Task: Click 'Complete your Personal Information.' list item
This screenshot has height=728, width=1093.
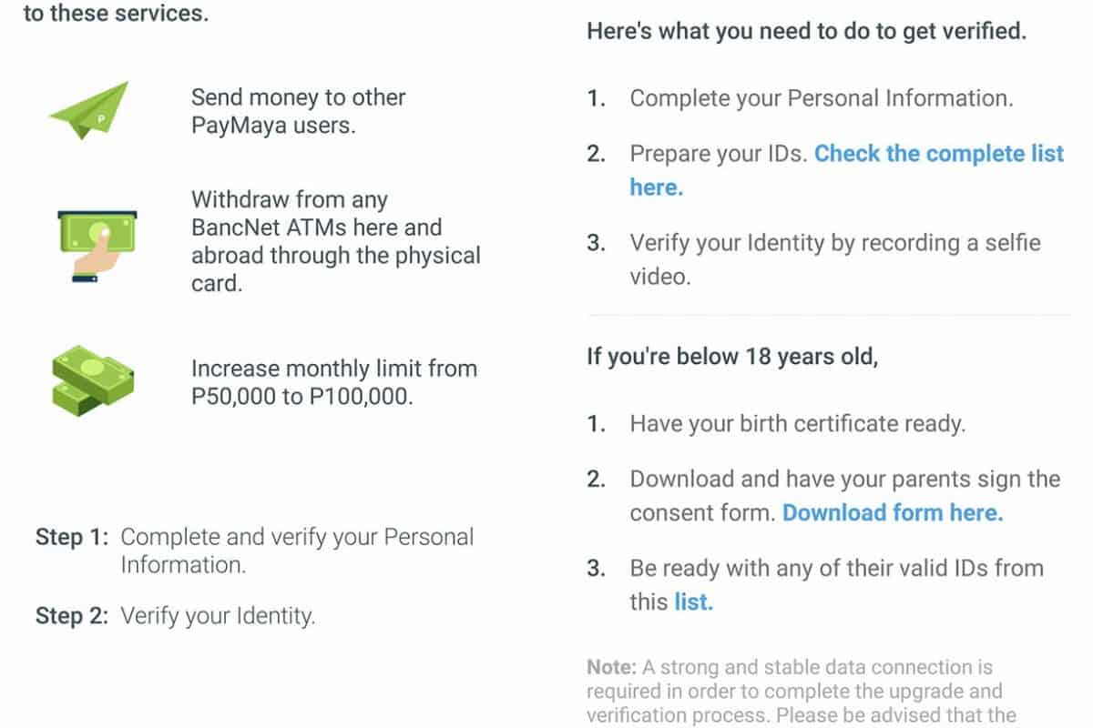Action: tap(821, 98)
